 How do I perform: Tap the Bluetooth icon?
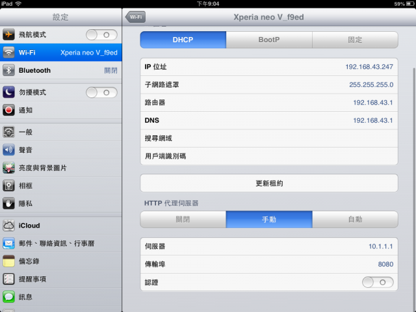coord(8,70)
